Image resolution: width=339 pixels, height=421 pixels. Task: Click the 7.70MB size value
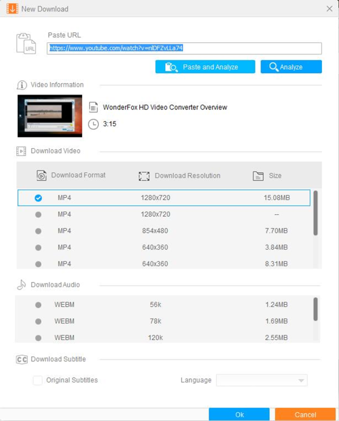[x=276, y=231]
